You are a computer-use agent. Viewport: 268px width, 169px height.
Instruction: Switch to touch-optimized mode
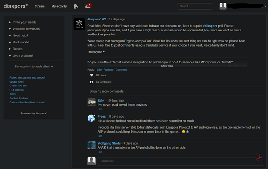(28, 102)
